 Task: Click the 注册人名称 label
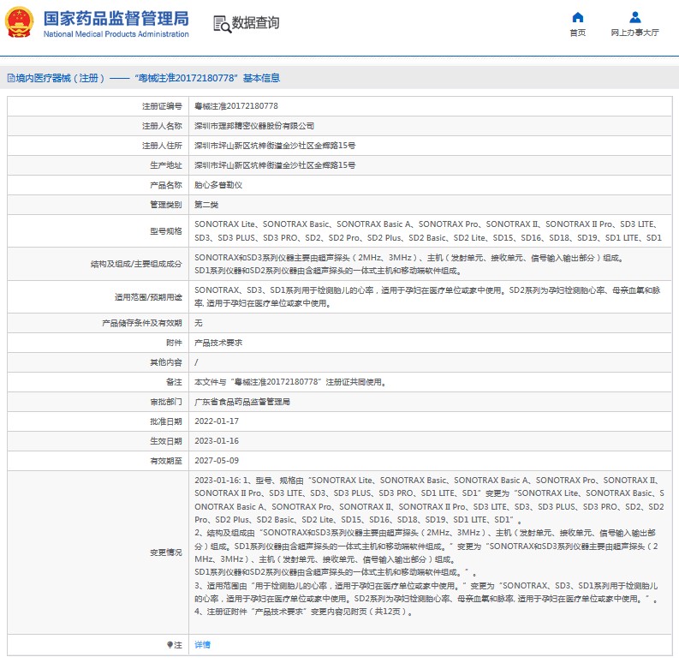pyautogui.click(x=162, y=126)
